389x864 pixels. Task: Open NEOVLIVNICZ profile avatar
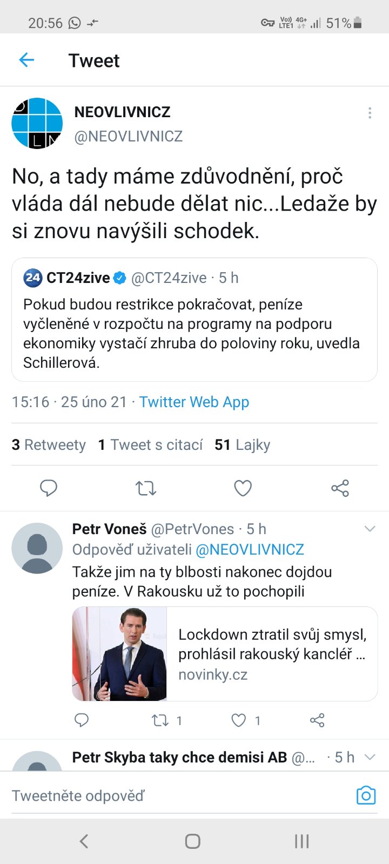click(37, 123)
